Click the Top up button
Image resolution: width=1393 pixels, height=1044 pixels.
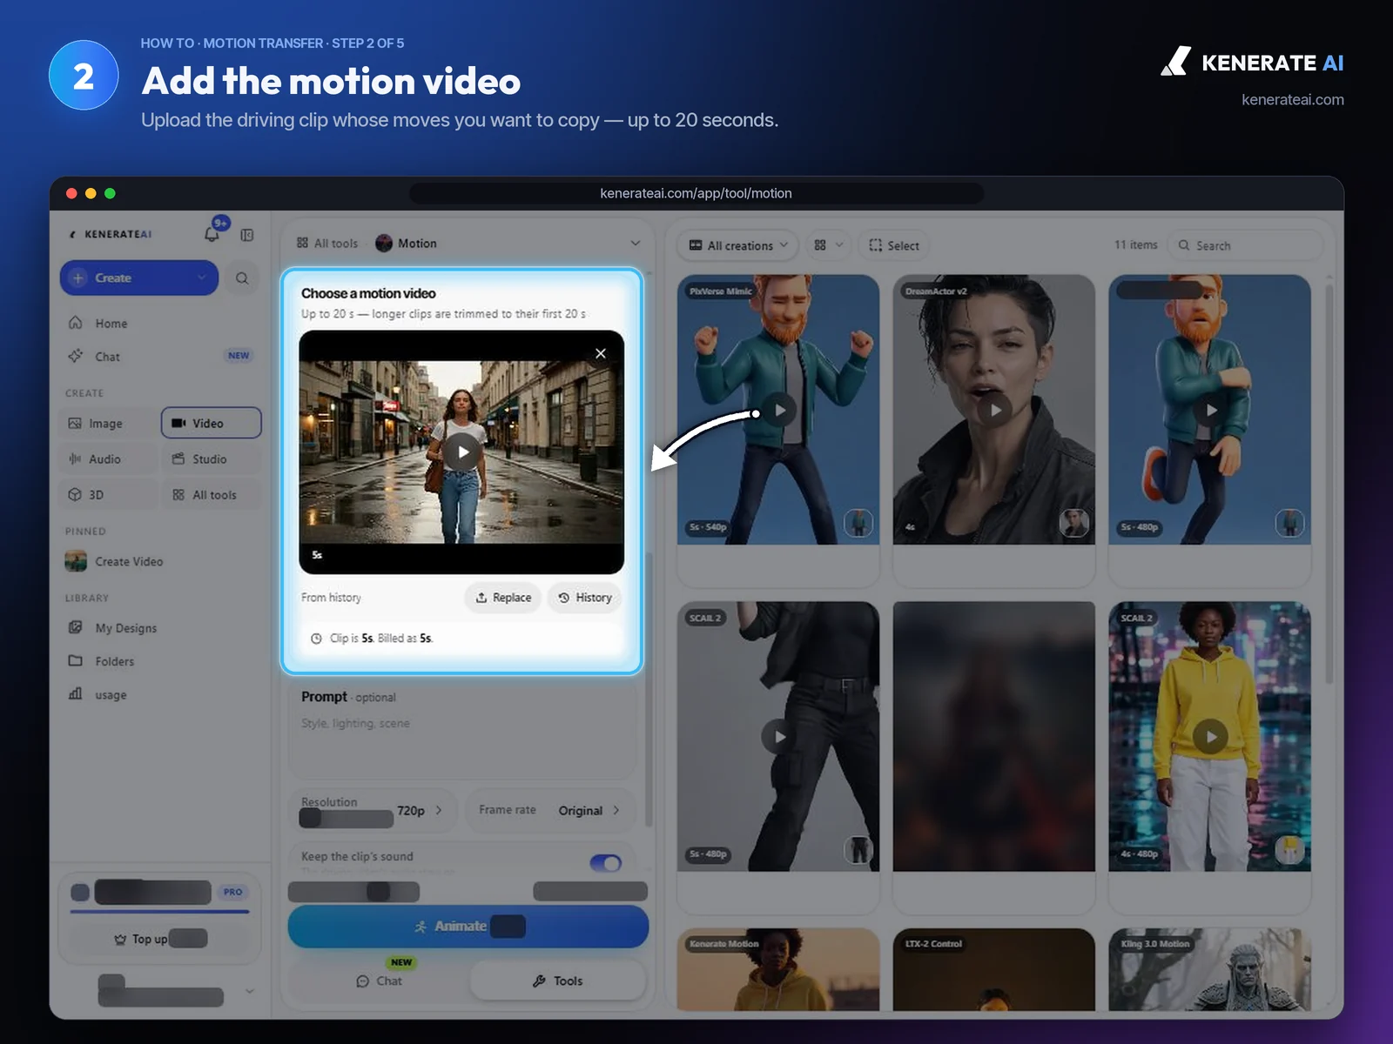click(160, 939)
